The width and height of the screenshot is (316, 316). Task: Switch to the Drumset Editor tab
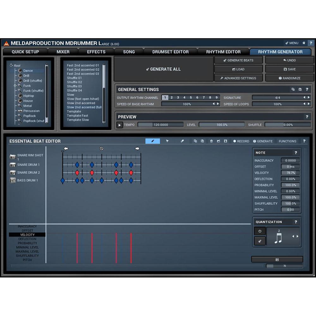(170, 52)
